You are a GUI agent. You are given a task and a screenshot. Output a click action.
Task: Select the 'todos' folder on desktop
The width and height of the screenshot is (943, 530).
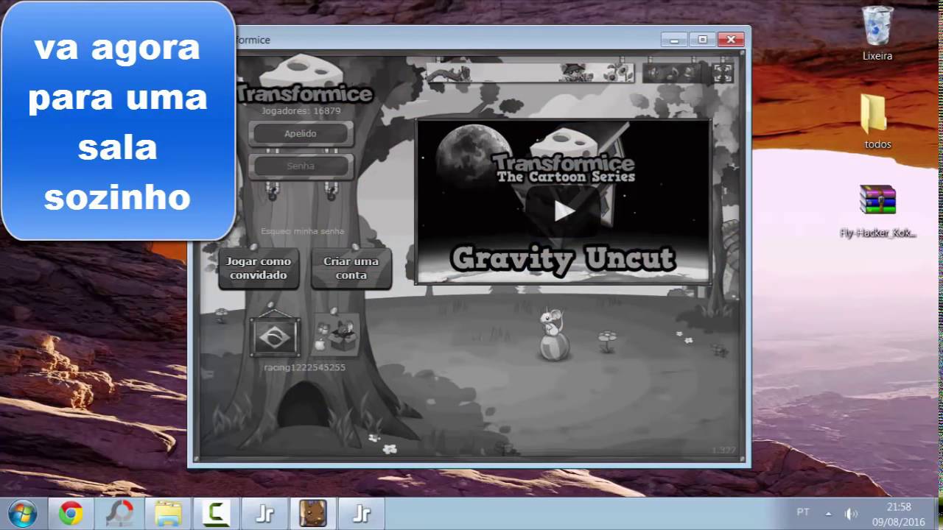[x=877, y=121]
